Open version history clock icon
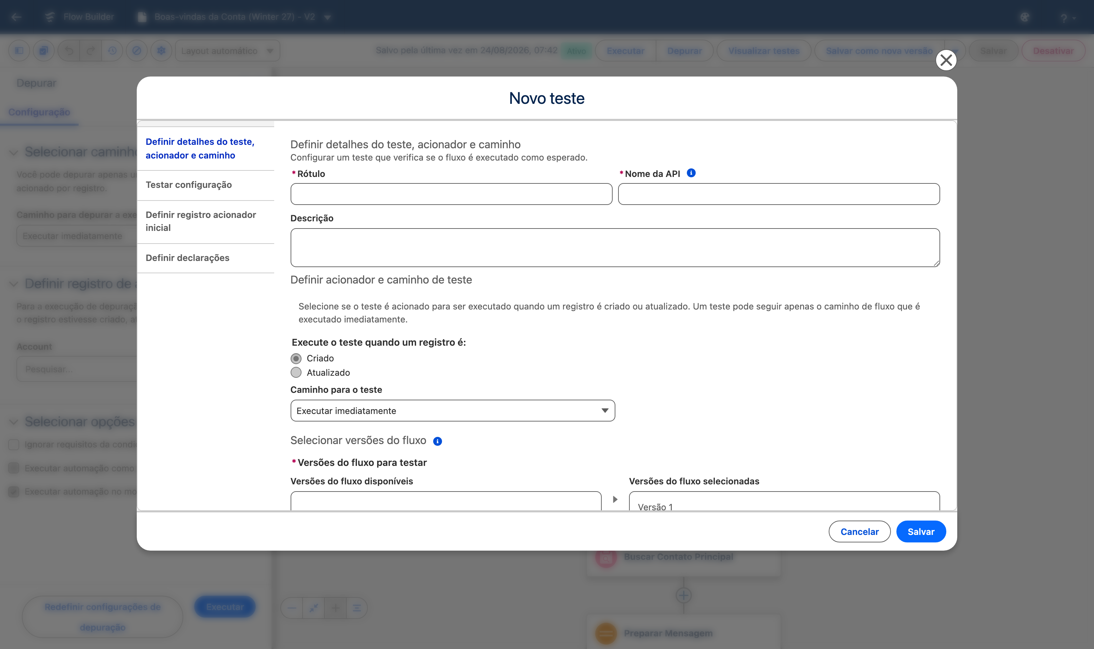The image size is (1094, 649). (x=112, y=51)
